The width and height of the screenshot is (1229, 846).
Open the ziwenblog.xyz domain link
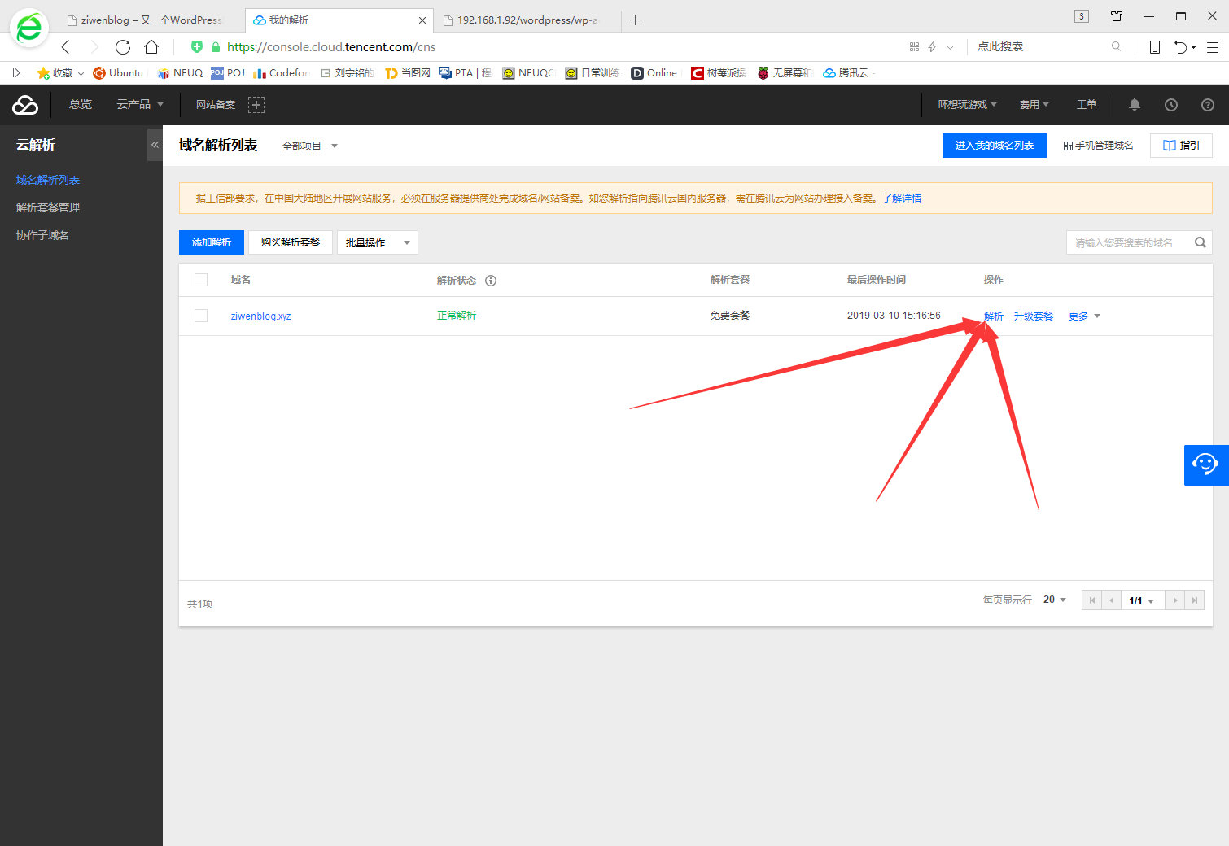point(260,316)
